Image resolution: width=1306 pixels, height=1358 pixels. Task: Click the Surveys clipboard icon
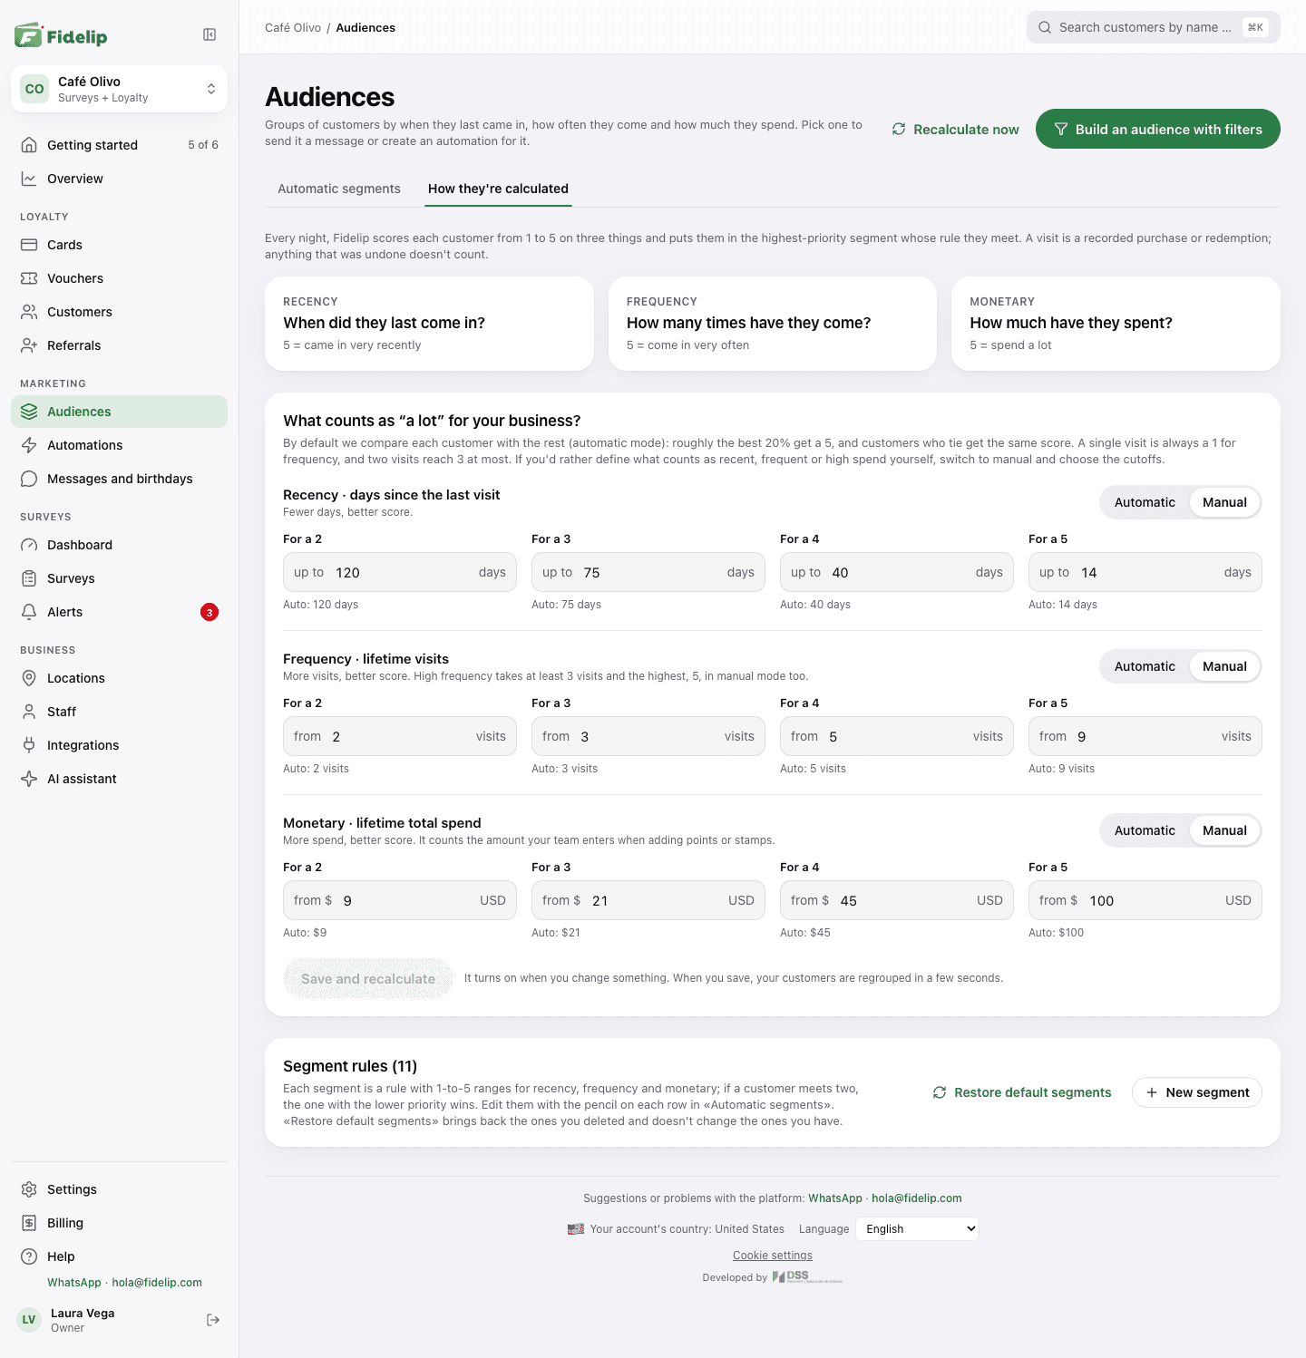click(x=29, y=578)
